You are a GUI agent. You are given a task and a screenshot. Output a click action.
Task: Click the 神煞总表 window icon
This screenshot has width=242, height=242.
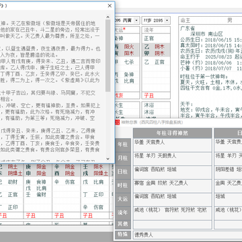pyautogui.click(x=117, y=122)
